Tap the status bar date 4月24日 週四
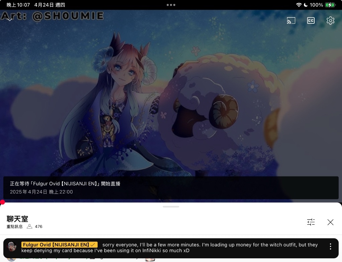342x262 pixels. [49, 5]
